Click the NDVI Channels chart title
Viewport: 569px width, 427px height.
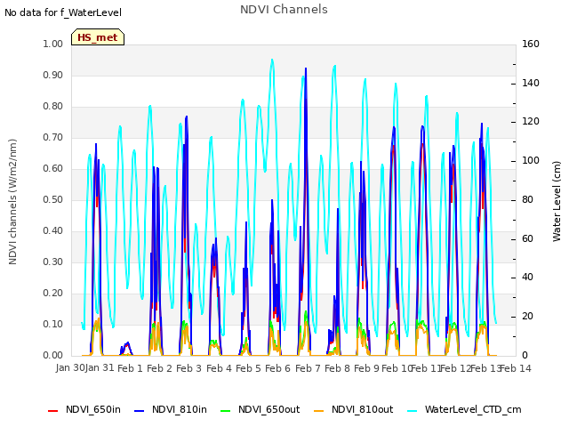pos(284,9)
